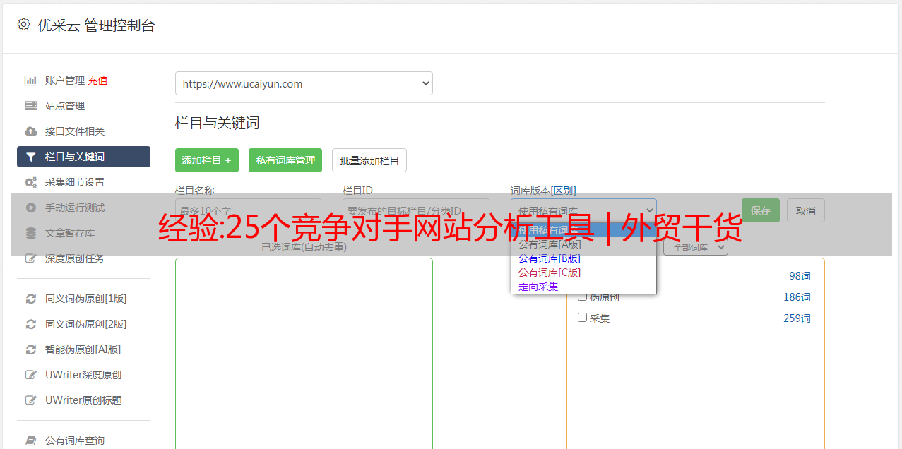Image resolution: width=902 pixels, height=449 pixels.
Task: Open 账户管理 in the sidebar
Action: pos(65,80)
